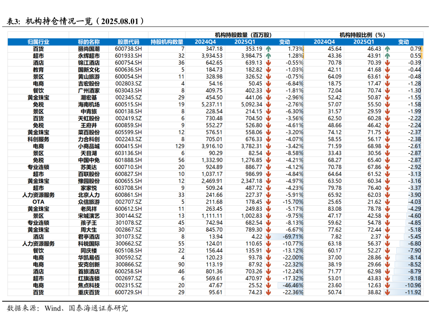Click the stock name 天虹股份
The width and height of the screenshot is (431, 314).
click(89, 118)
